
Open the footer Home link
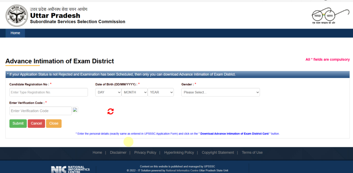(97, 153)
